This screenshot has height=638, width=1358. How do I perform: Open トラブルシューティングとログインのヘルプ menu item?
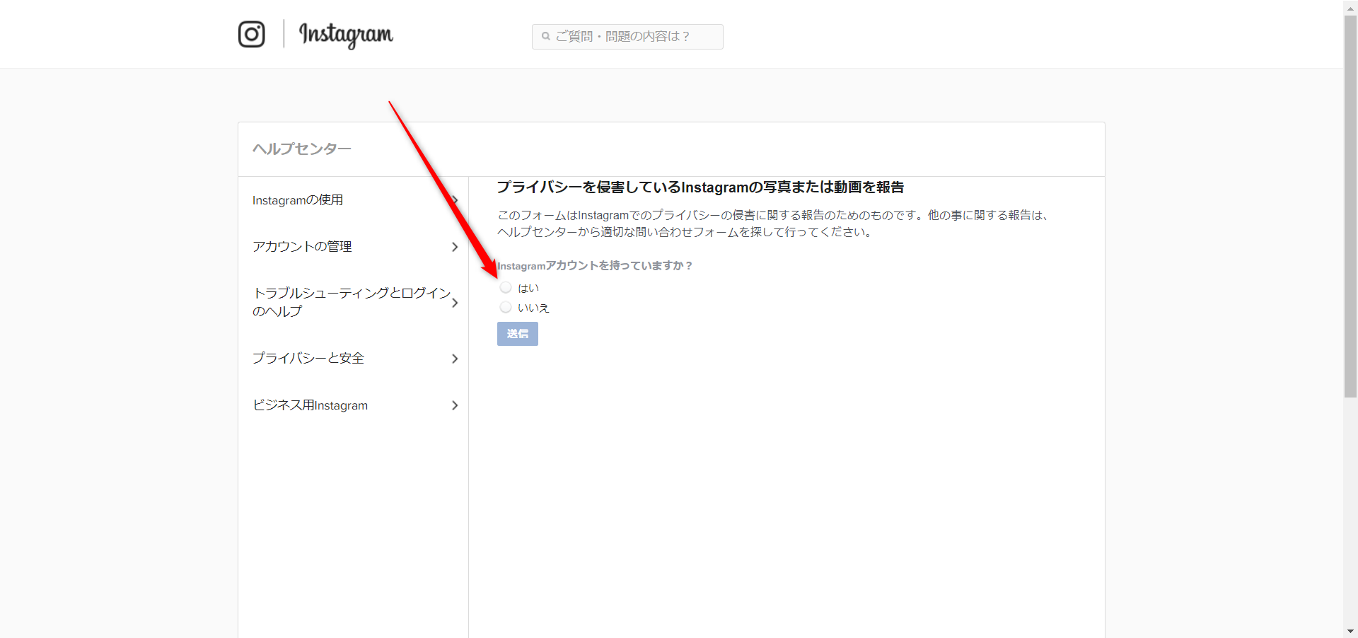pyautogui.click(x=354, y=302)
